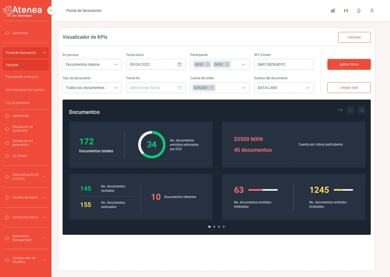The height and width of the screenshot is (277, 390).
Task: Open Log de procesos menu item
Action: point(18,103)
